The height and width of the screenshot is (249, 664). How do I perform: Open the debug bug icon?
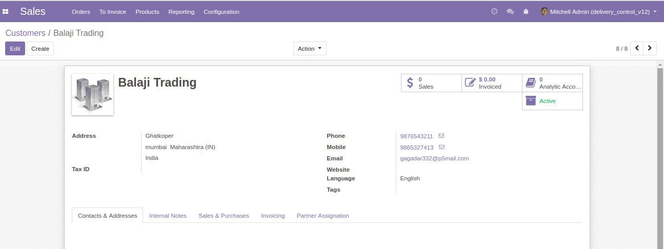pos(526,11)
